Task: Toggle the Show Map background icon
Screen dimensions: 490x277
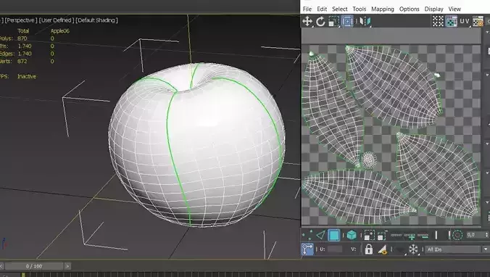Action: [452, 21]
